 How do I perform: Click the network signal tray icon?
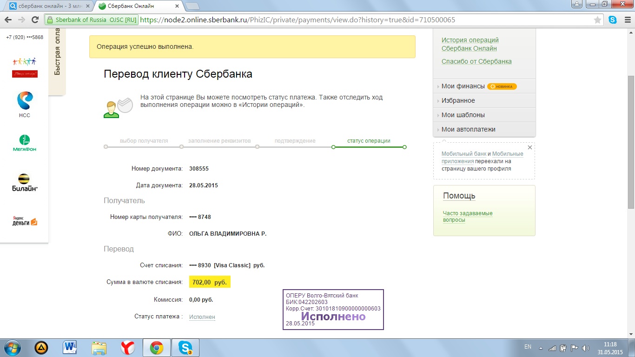point(552,348)
